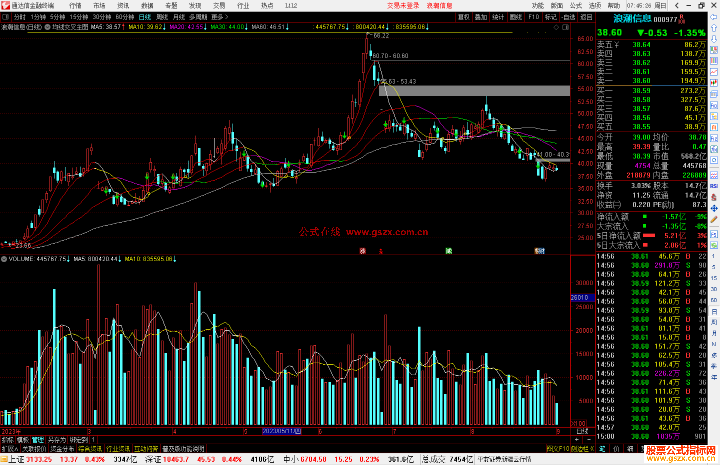Image resolution: width=720 pixels, height=465 pixels.
Task: Expand the 更多 period options
Action: (x=220, y=17)
